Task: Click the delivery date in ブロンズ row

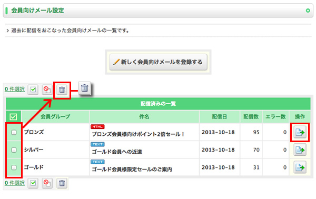Action: pos(218,132)
